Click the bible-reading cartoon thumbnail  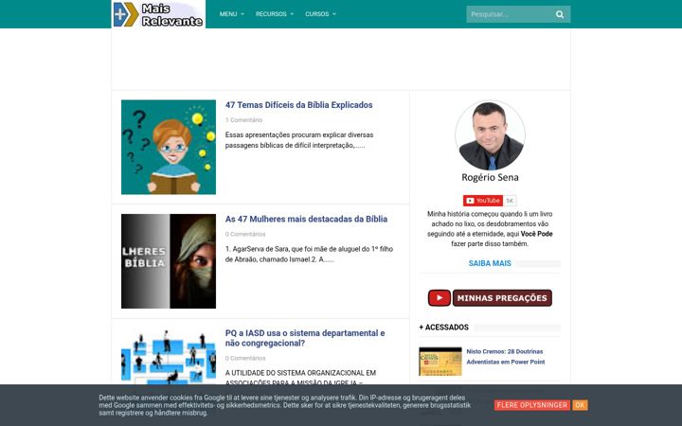[x=169, y=147]
